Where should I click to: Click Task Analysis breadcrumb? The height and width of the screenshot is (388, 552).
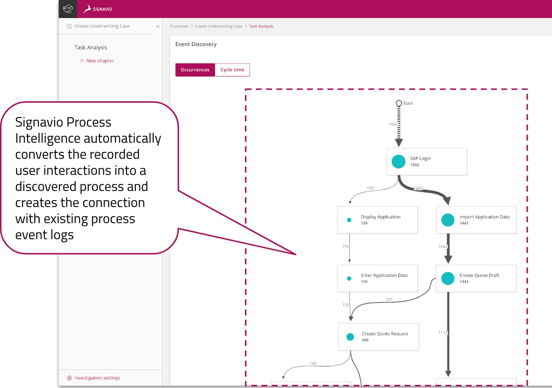tap(261, 26)
